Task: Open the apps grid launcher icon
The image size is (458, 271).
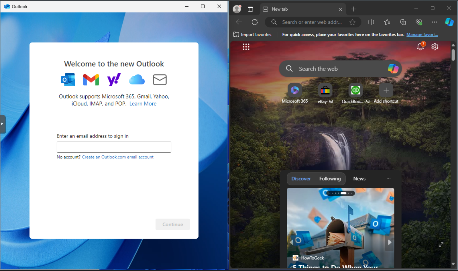Action: (x=246, y=47)
